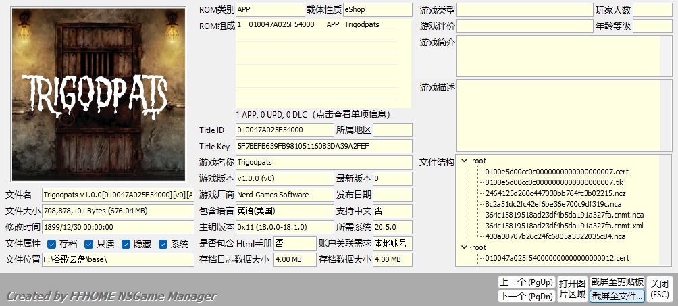Select ROM row 010047A025F54000 APP Trigodpats
678x306 pixels.
click(x=317, y=25)
